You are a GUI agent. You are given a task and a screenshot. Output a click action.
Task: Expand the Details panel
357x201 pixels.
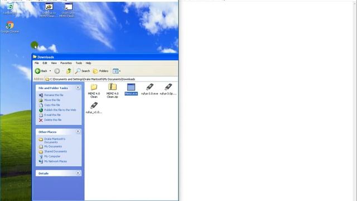pos(78,173)
